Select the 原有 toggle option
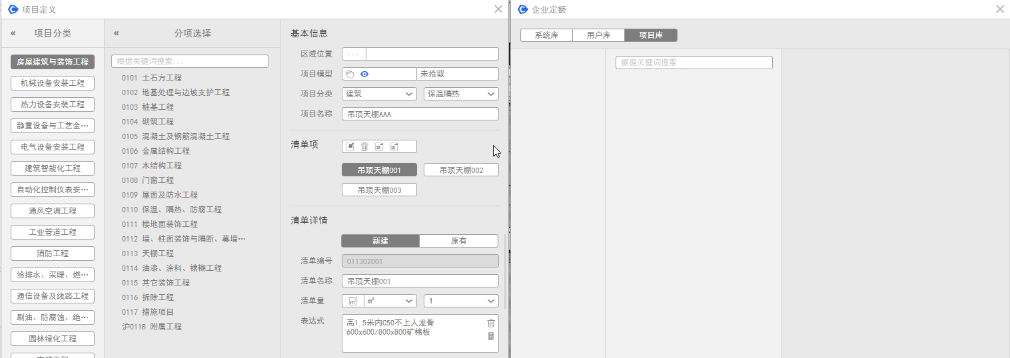This screenshot has width=1010, height=358. click(458, 241)
